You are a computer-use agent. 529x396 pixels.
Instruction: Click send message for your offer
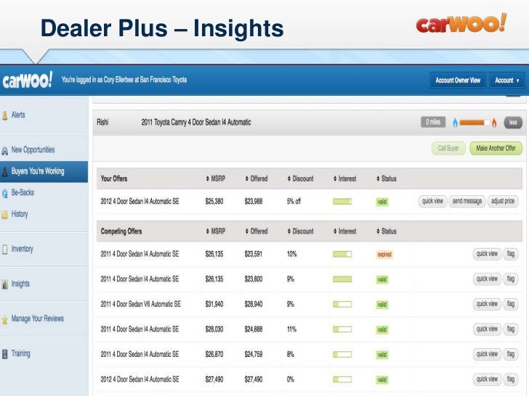point(467,202)
